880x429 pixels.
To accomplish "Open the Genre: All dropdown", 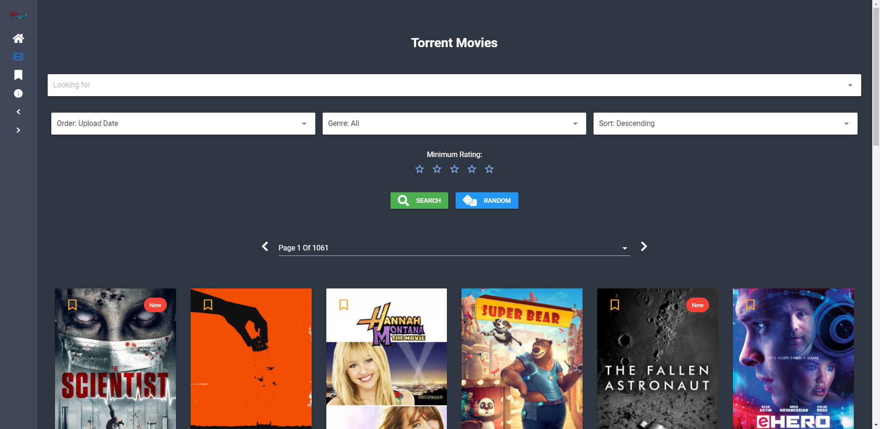I will (454, 124).
